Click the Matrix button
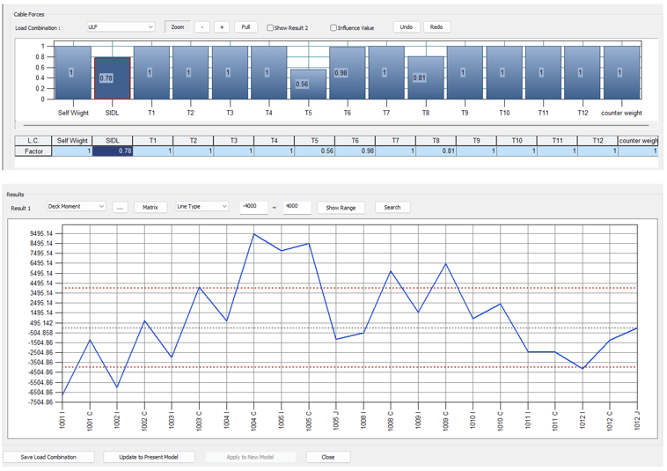 150,208
